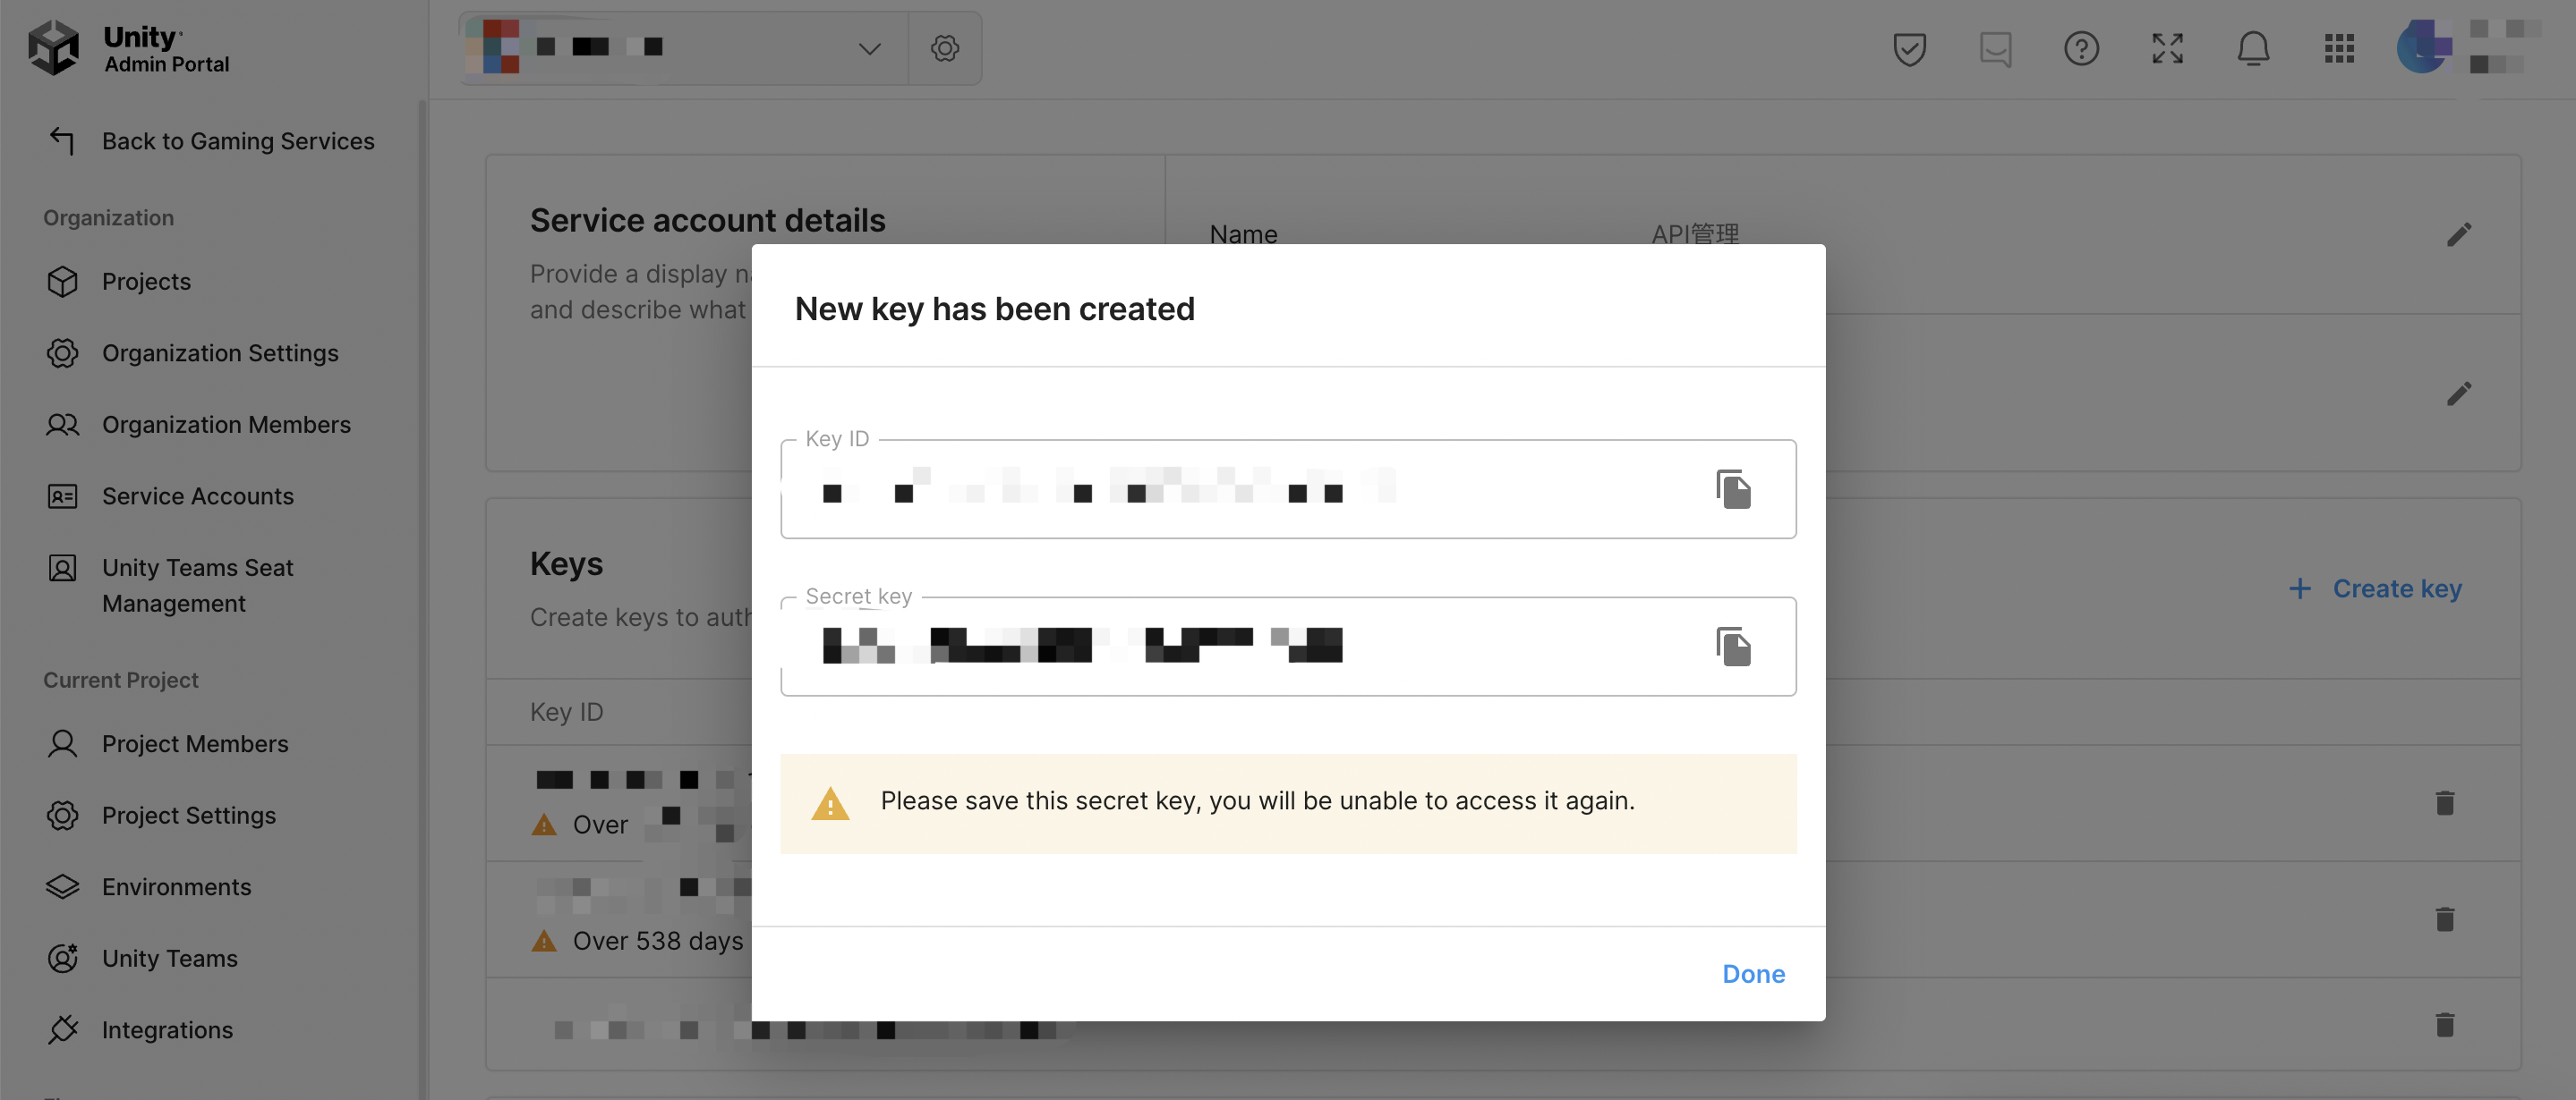This screenshot has height=1100, width=2576.
Task: Open Projects in the sidebar
Action: pos(146,282)
